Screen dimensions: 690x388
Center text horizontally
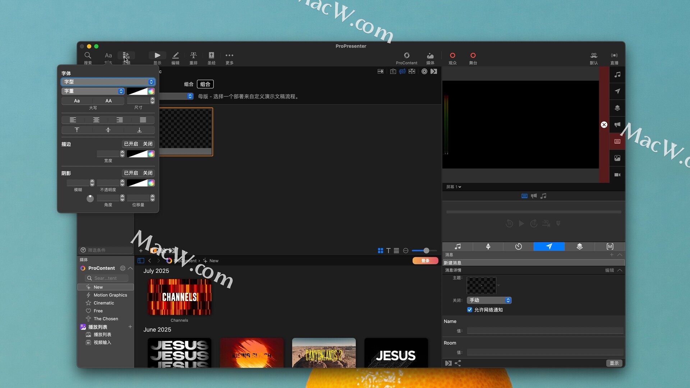96,120
